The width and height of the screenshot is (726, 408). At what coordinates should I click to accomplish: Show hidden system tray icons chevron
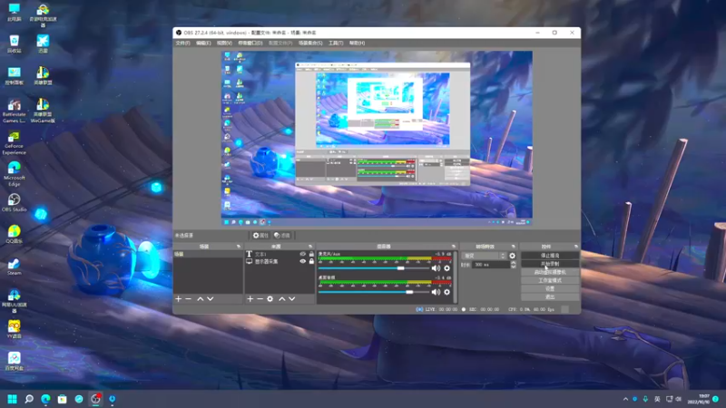pyautogui.click(x=625, y=399)
